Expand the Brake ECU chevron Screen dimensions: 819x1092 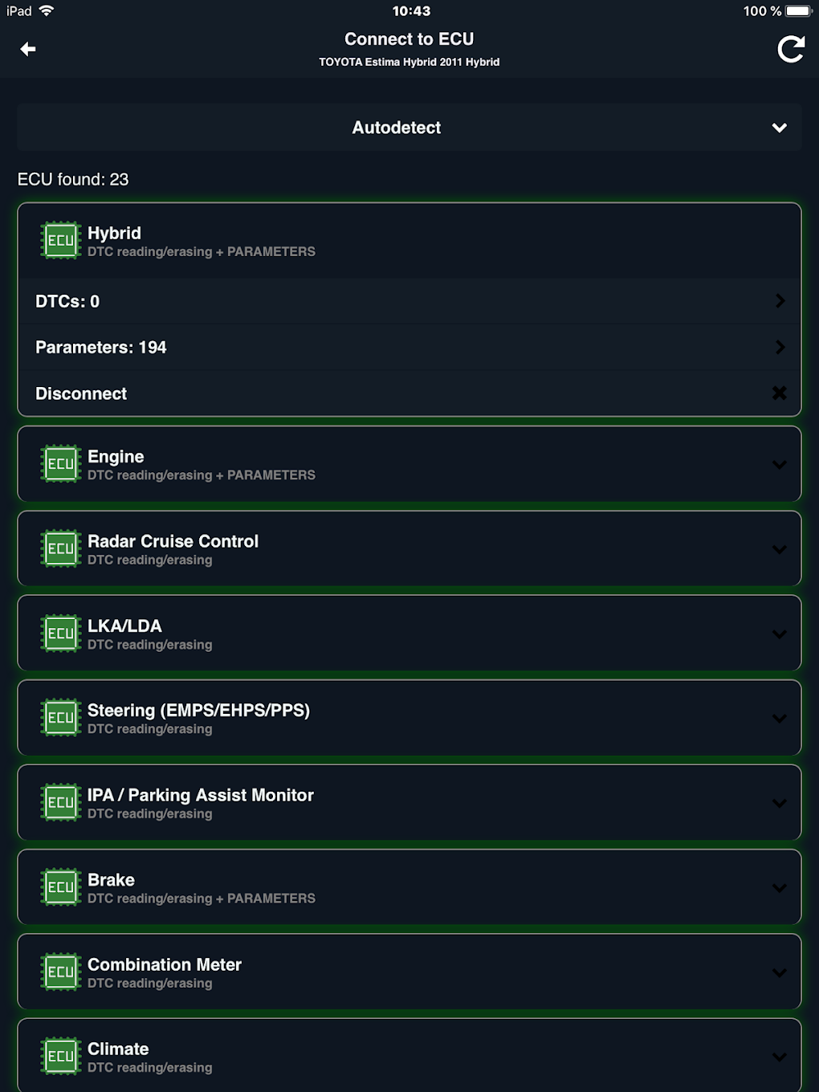click(779, 888)
